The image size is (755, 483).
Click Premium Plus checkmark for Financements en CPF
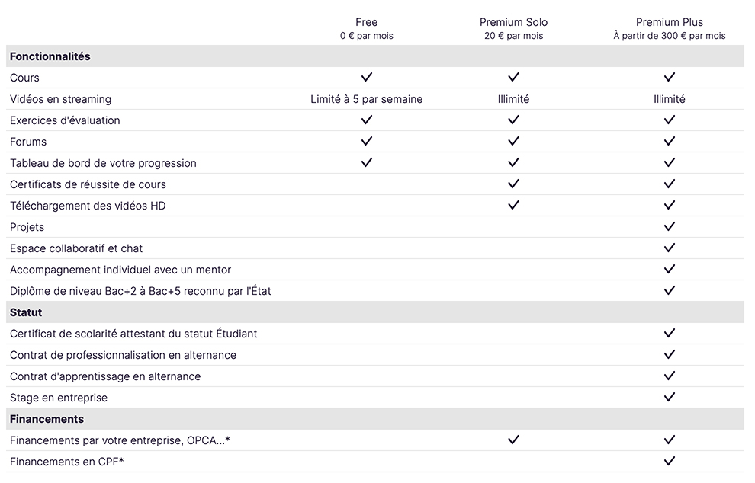point(670,461)
